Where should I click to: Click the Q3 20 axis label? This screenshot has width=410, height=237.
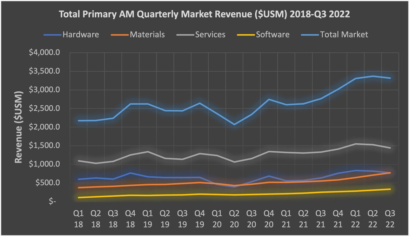(251, 219)
